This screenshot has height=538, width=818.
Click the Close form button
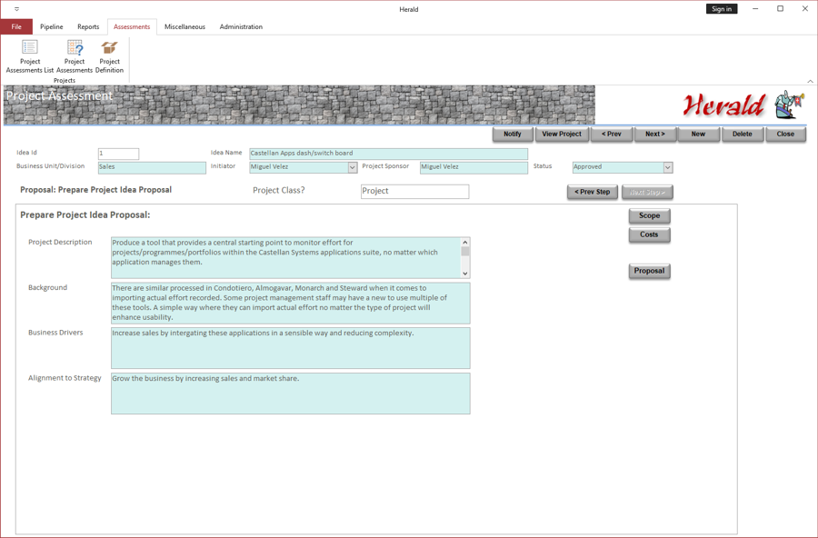[x=785, y=134]
